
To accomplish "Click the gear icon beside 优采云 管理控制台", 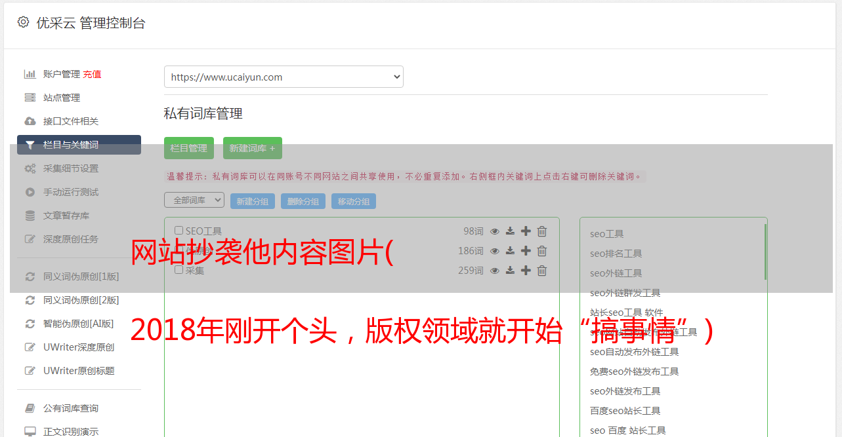I will pos(23,22).
